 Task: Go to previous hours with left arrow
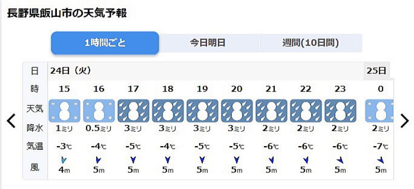coord(11,121)
